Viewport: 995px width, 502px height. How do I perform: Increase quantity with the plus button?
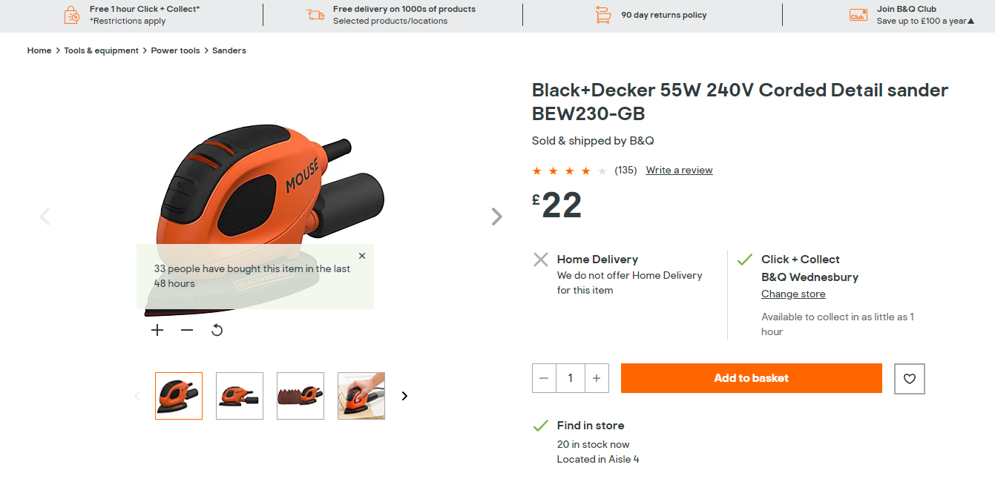[597, 378]
